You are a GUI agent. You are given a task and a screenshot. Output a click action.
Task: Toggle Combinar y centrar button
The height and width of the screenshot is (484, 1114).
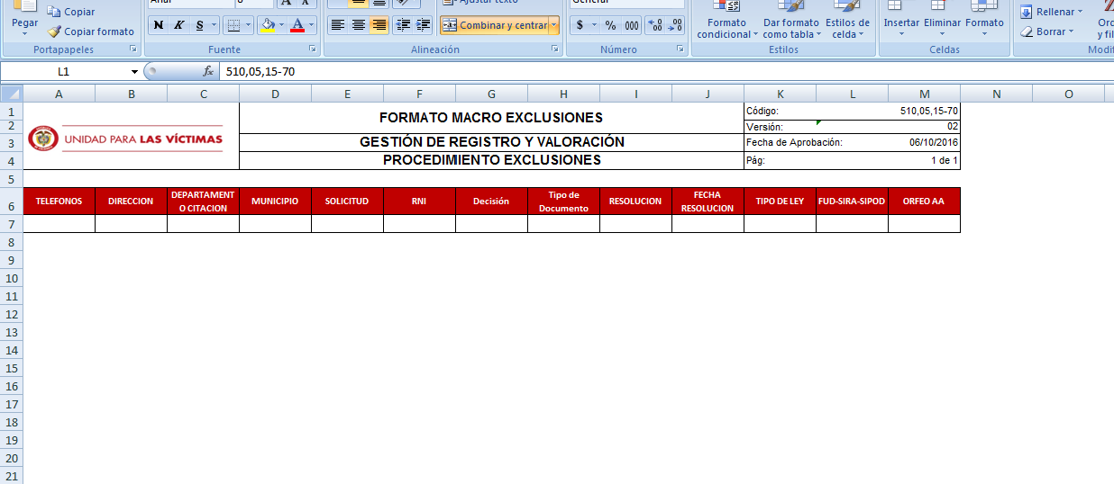(x=495, y=25)
